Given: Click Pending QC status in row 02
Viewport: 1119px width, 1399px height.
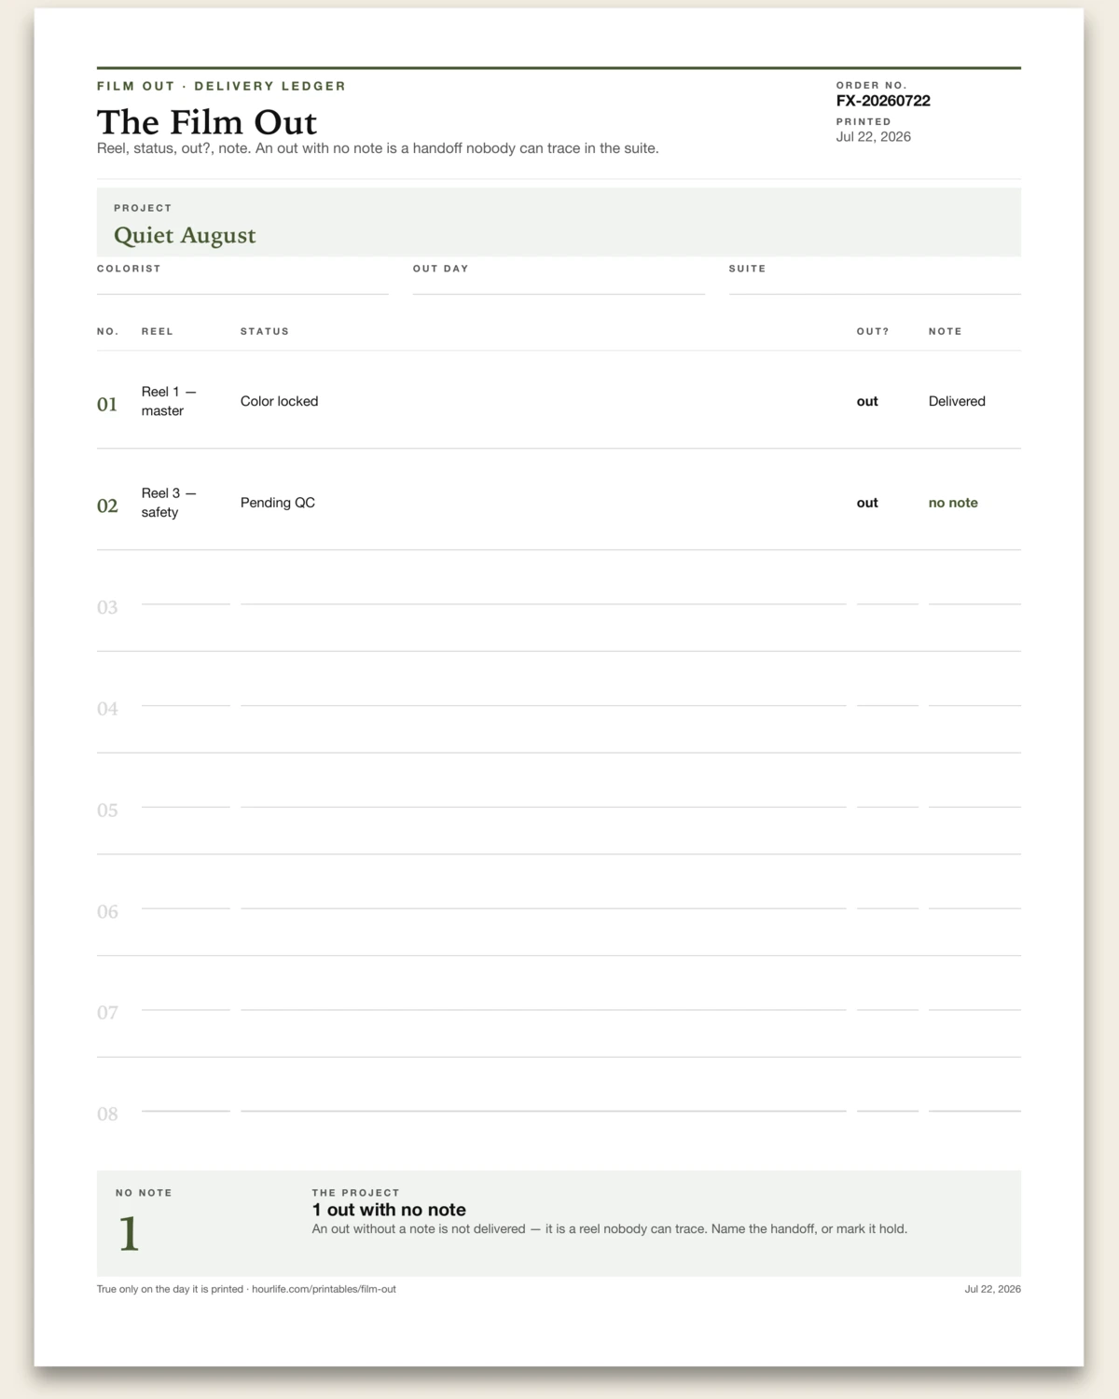Looking at the screenshot, I should point(278,503).
